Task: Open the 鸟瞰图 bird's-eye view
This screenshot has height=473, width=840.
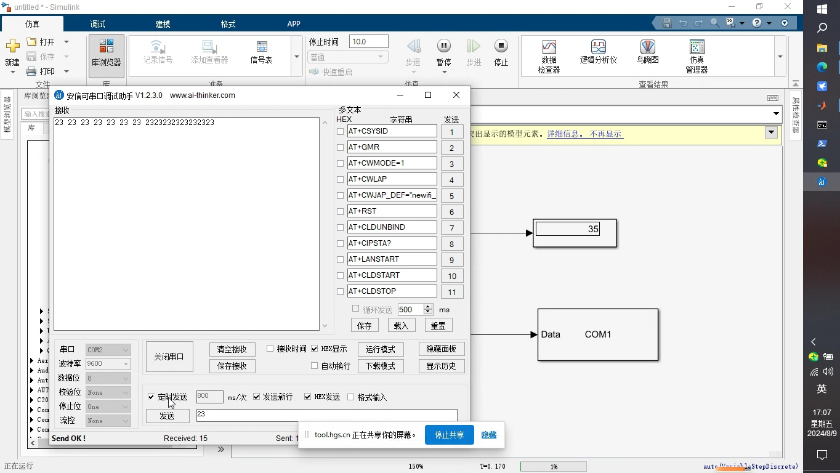Action: pyautogui.click(x=647, y=54)
